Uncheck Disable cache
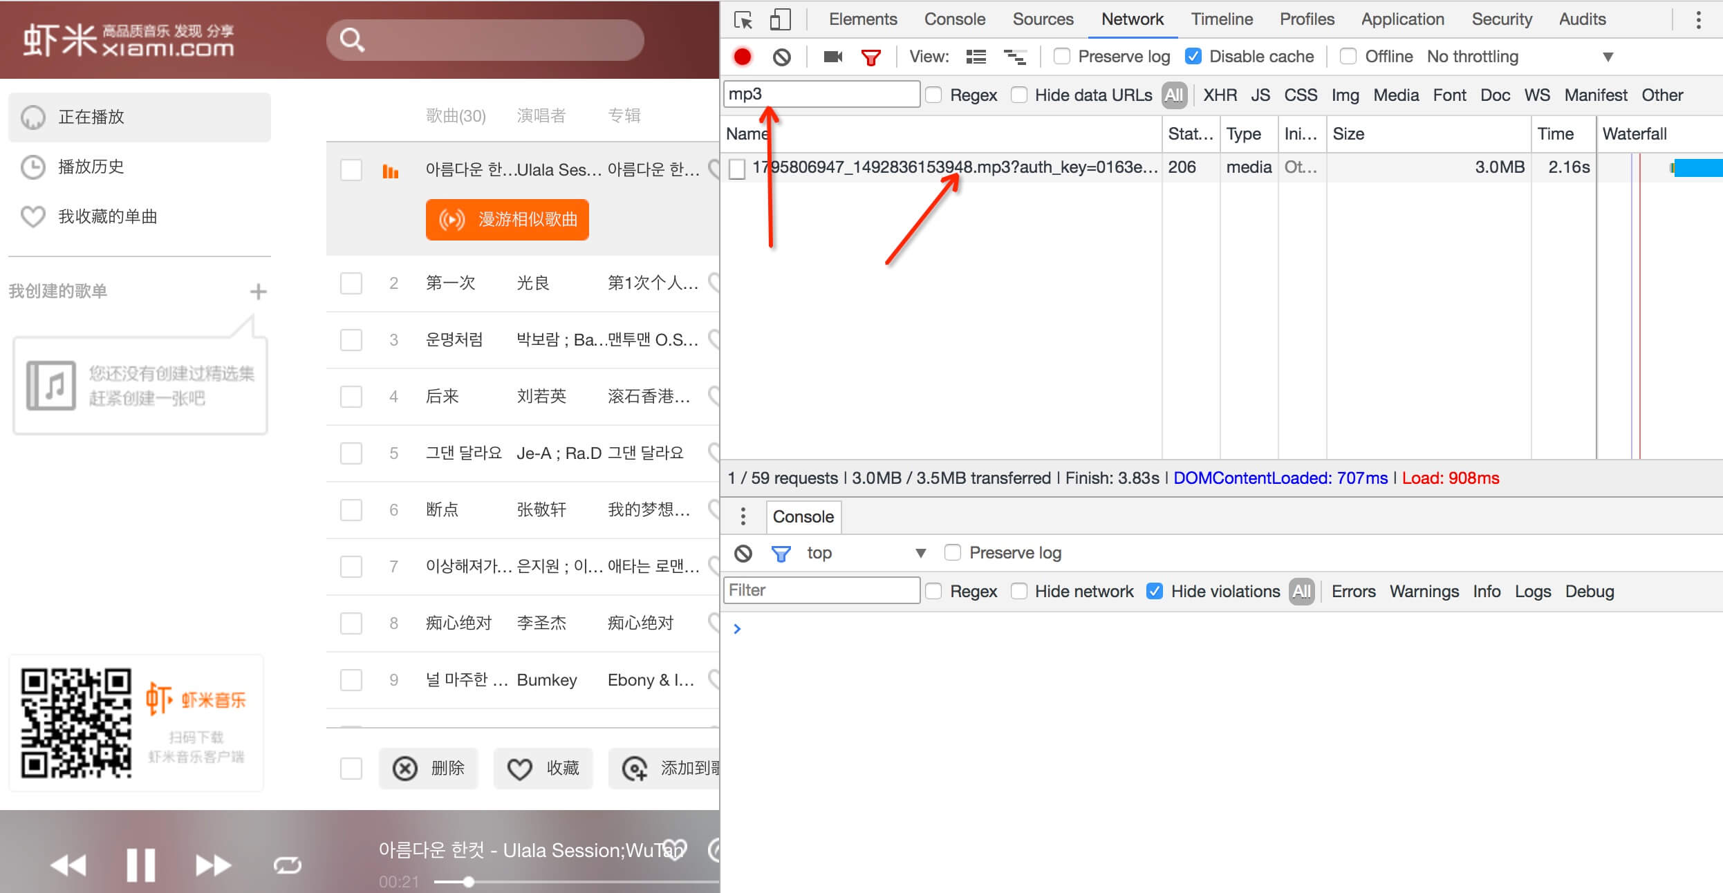Screen dimensions: 1723x893 tap(1193, 56)
